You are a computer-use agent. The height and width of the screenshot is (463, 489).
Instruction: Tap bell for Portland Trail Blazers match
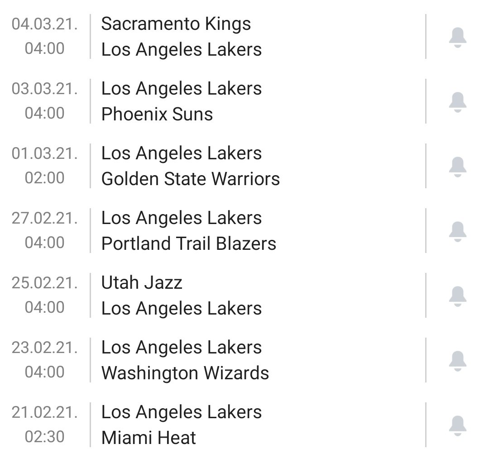click(x=457, y=231)
